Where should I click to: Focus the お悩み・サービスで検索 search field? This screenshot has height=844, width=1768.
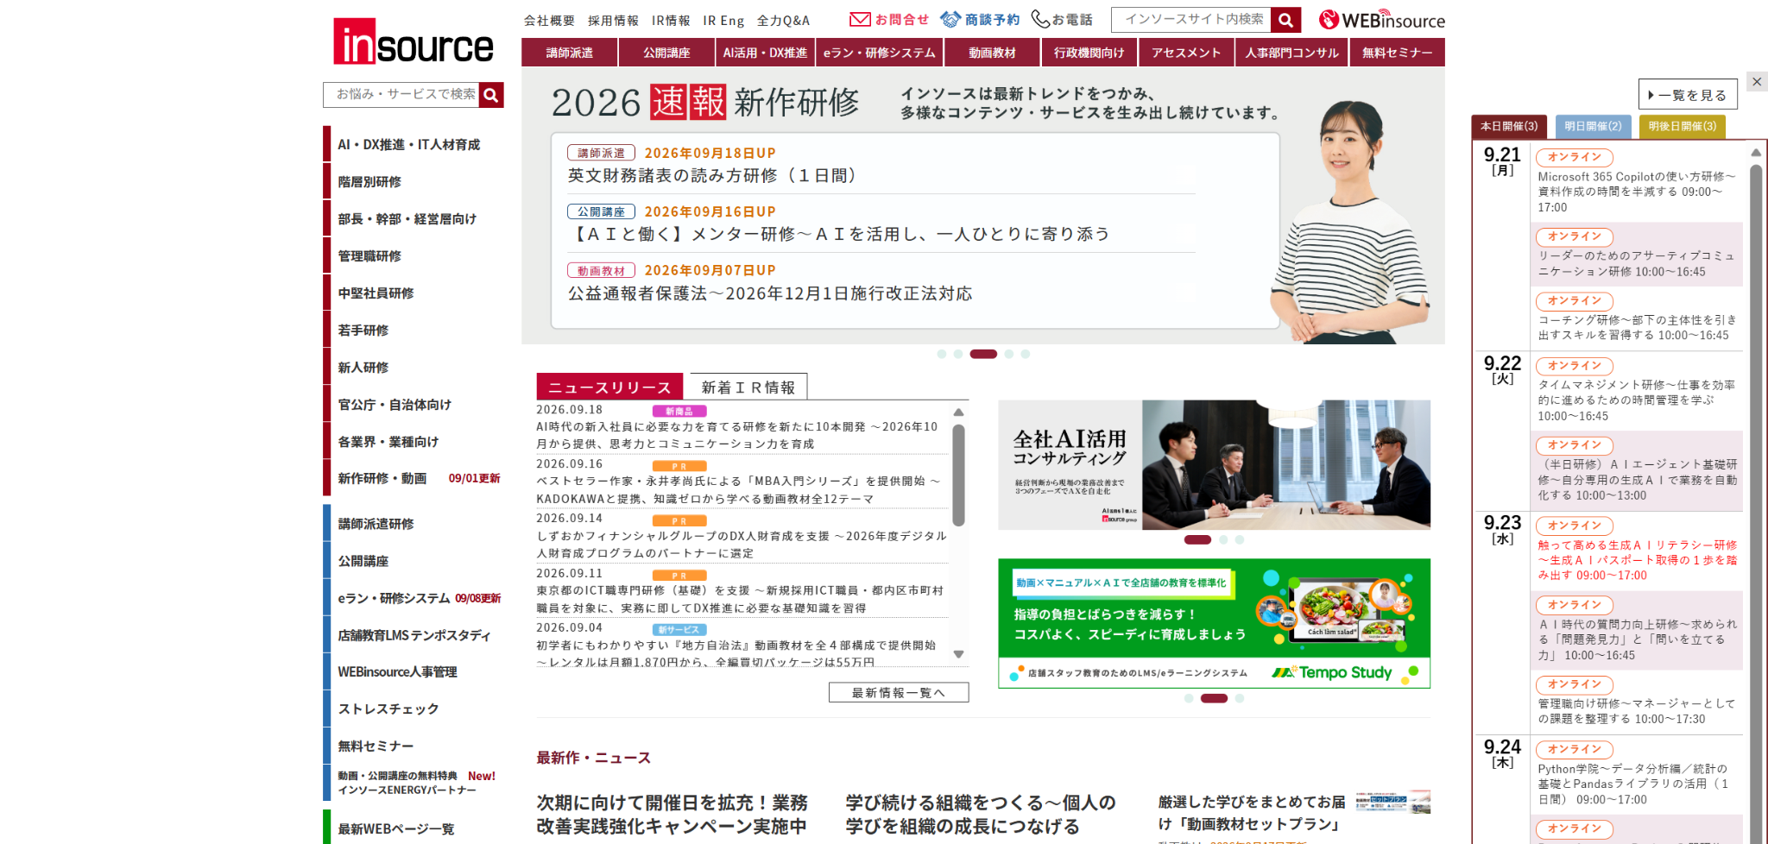pyautogui.click(x=402, y=95)
